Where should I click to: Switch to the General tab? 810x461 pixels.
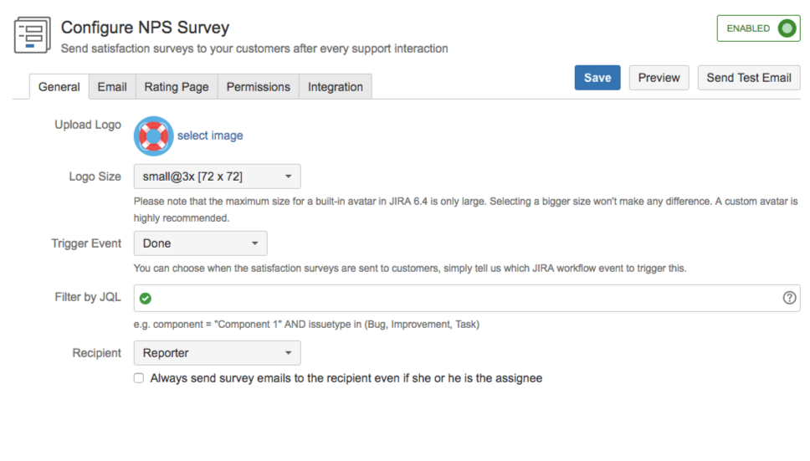pos(59,87)
